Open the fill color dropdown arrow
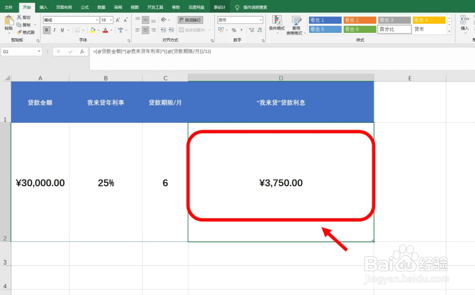Image resolution: width=475 pixels, height=295 pixels. coord(98,30)
